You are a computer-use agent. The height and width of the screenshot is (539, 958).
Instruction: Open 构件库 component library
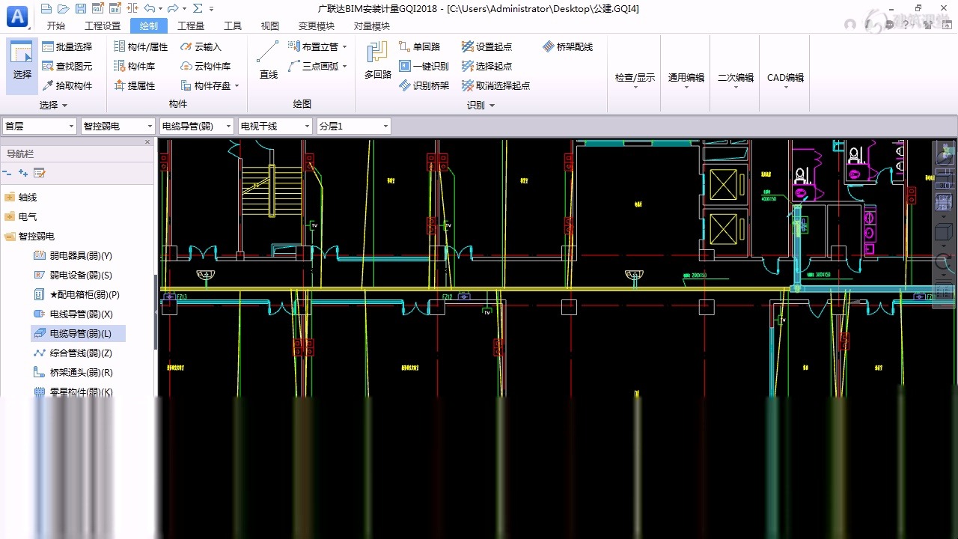tap(135, 66)
